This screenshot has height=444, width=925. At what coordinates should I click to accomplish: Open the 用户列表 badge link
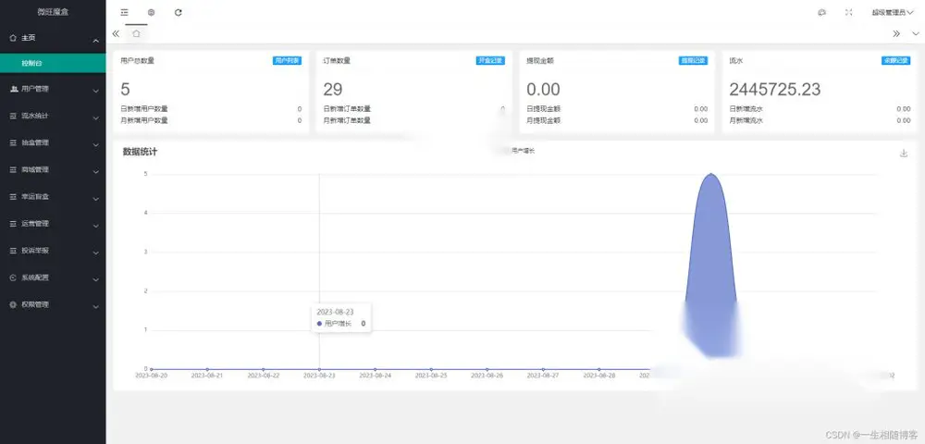[288, 60]
